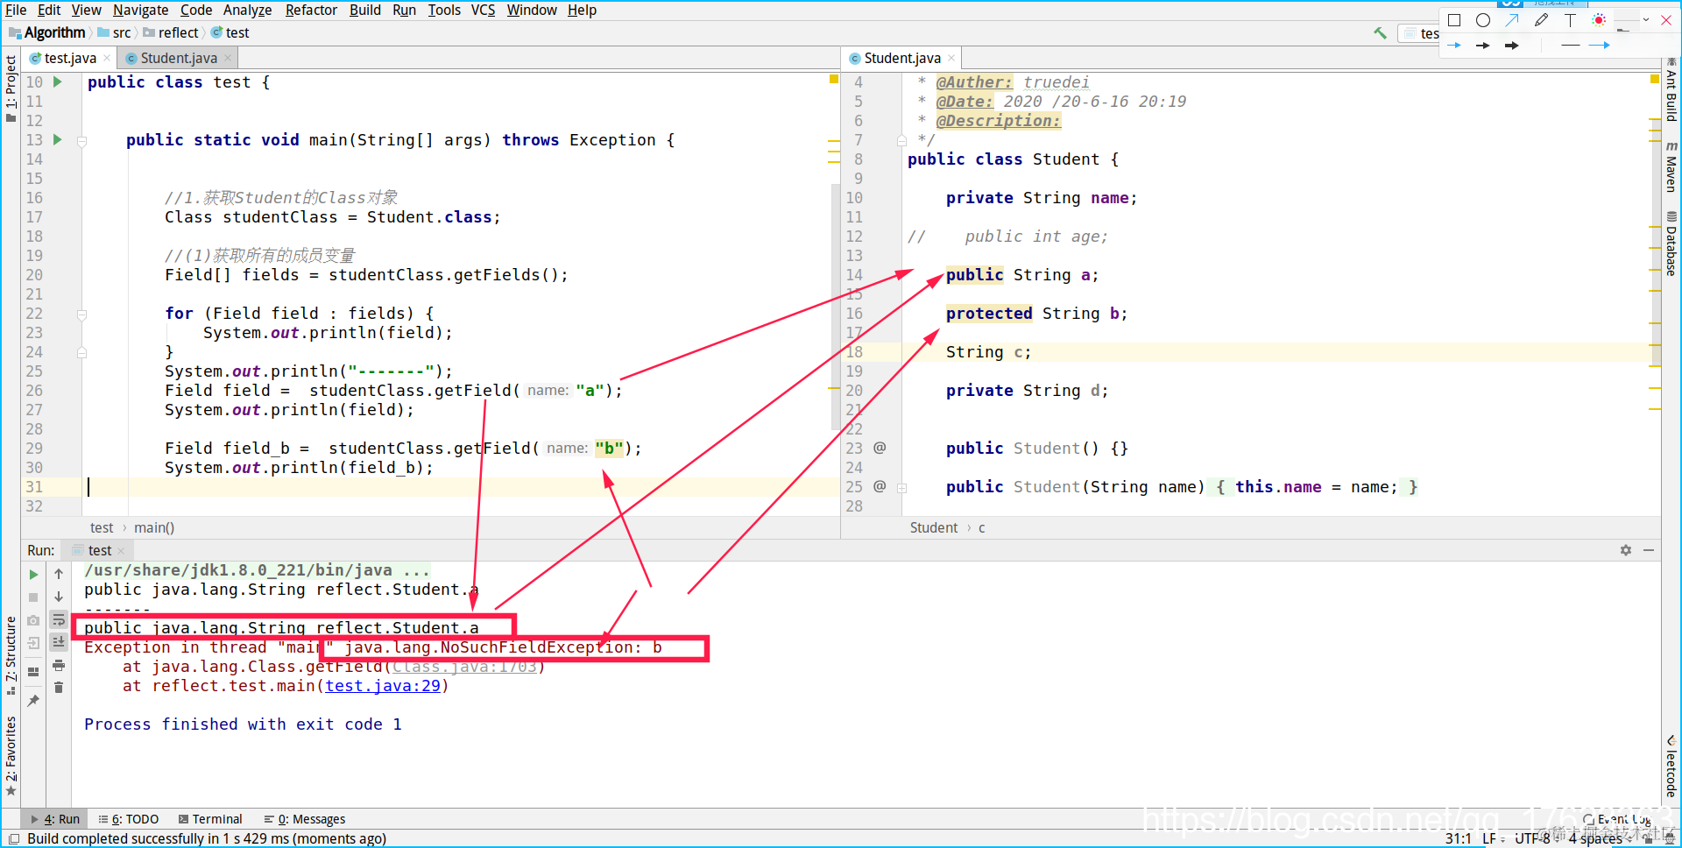
Task: Click the restore layout icon in Run toolbar
Action: (x=33, y=672)
